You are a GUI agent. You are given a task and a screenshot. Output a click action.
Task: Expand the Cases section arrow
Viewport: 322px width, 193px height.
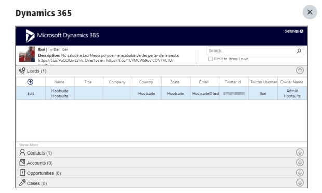pos(300,183)
